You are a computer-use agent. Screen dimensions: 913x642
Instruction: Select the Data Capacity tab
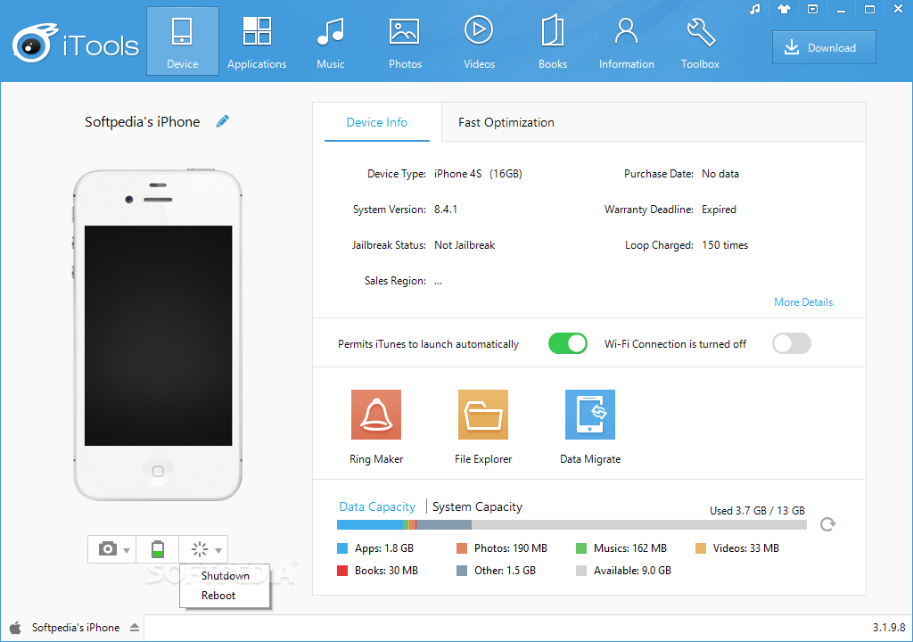tap(377, 506)
